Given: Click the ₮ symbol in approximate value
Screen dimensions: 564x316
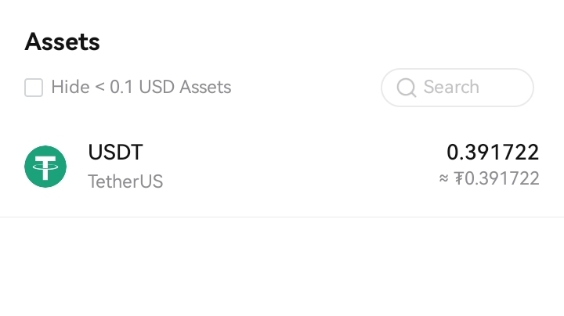Looking at the screenshot, I should 459,179.
